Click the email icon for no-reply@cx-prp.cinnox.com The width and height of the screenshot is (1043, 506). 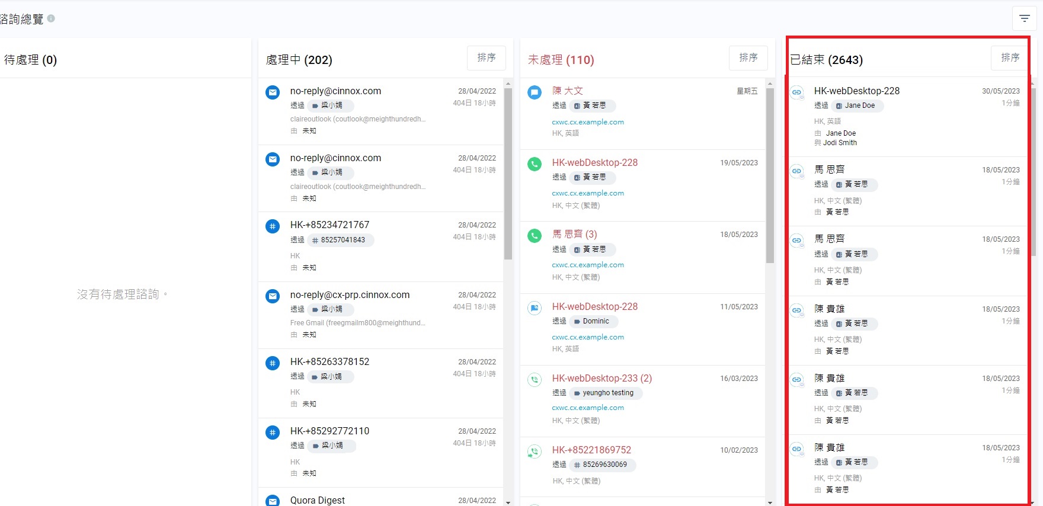pos(273,296)
